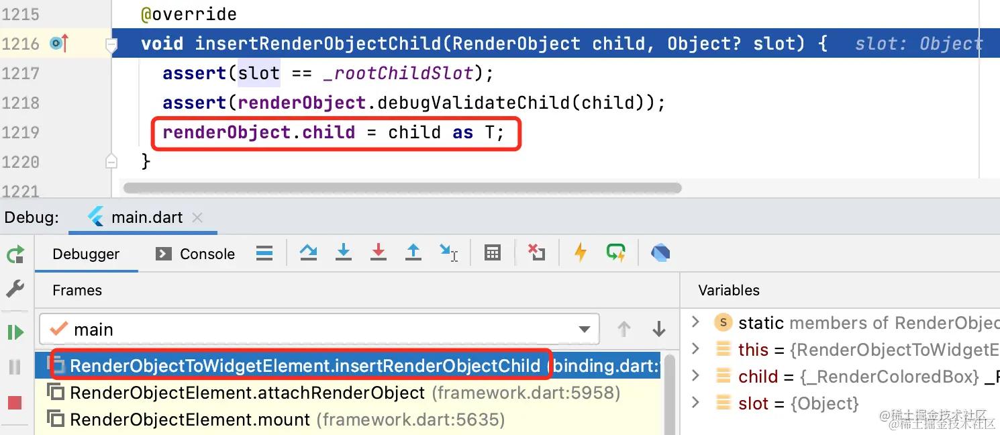Viewport: 1000px width, 435px height.
Task: Click the Step Over icon
Action: 308,252
